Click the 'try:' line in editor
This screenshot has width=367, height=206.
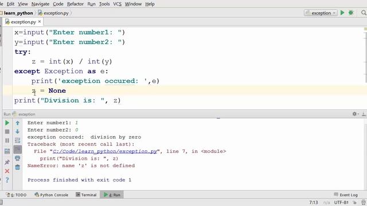click(x=23, y=52)
